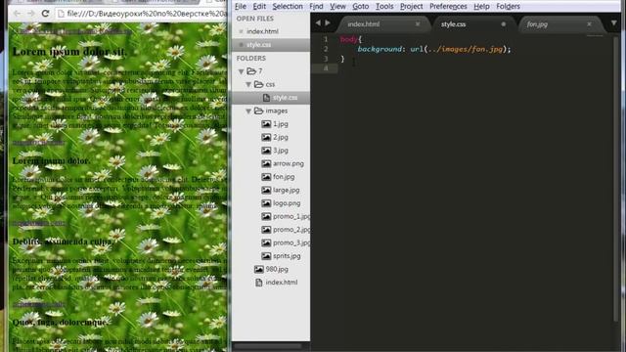Open the Find menu
The height and width of the screenshot is (352, 626).
click(x=316, y=7)
